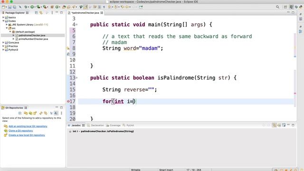Click Add an existing local Git repository

pyautogui.click(x=28, y=126)
